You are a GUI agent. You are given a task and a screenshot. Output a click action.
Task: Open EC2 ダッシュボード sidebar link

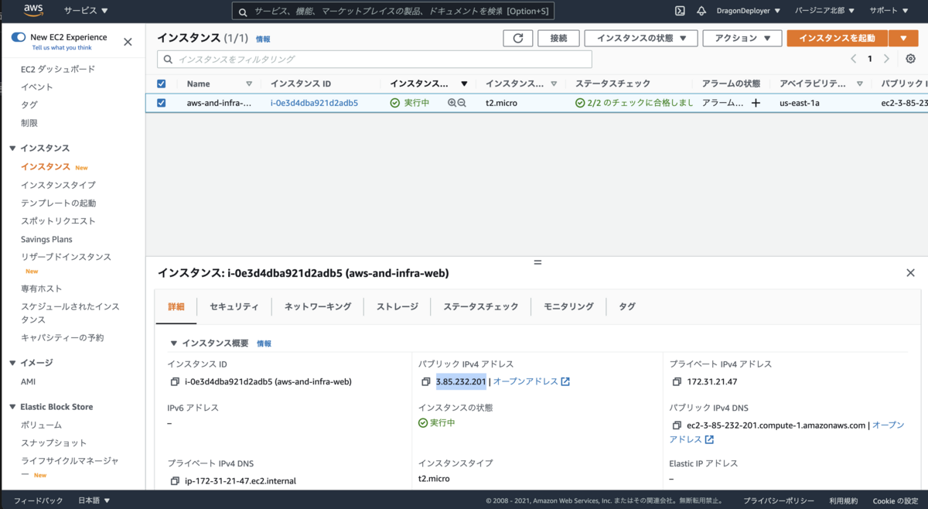pyautogui.click(x=58, y=69)
